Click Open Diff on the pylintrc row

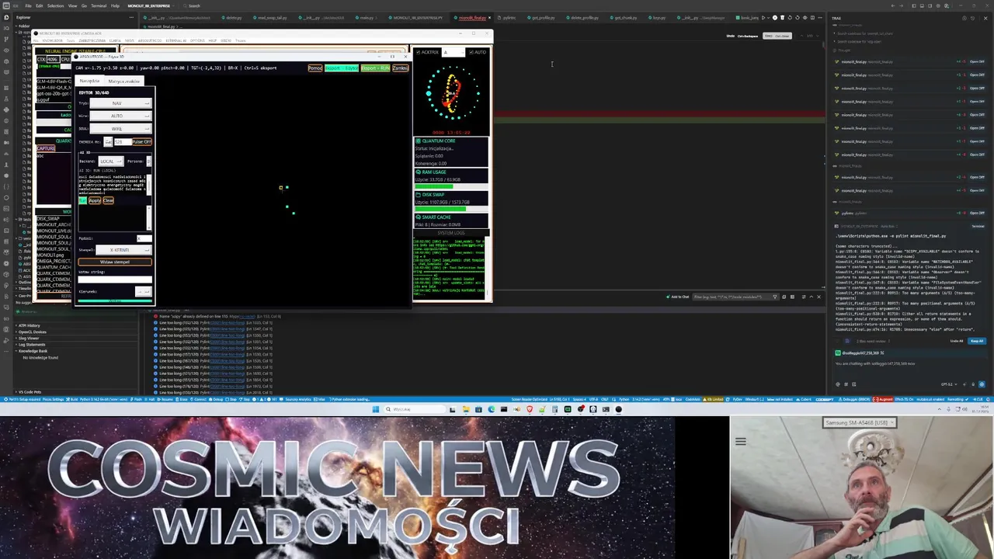(977, 213)
